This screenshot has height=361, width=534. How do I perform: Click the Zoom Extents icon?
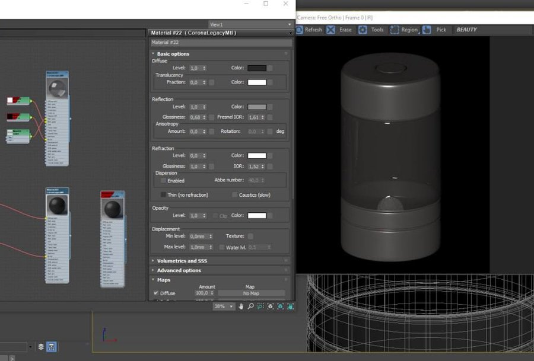point(271,306)
